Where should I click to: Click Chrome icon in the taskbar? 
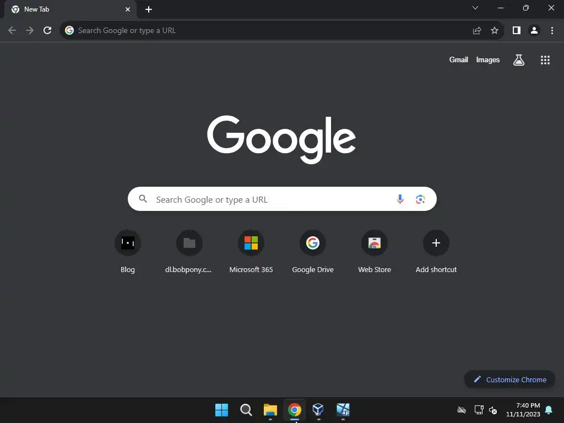click(x=295, y=410)
